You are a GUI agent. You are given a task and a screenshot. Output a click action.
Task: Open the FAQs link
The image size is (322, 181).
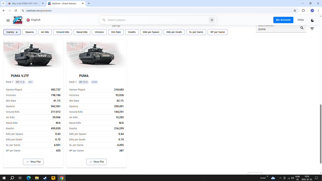(301, 20)
